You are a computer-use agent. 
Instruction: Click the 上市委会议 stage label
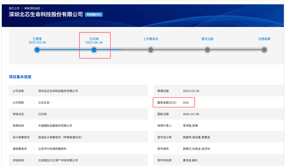(x=151, y=39)
